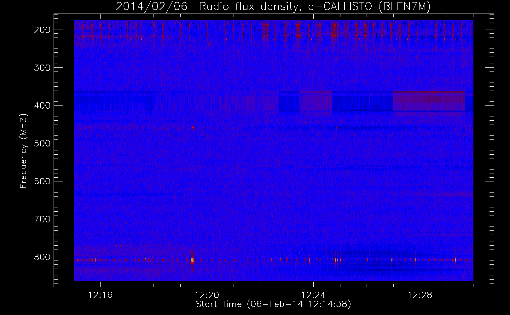The height and width of the screenshot is (315, 510).
Task: Click the 400 frequency tick label
Action: (x=42, y=106)
